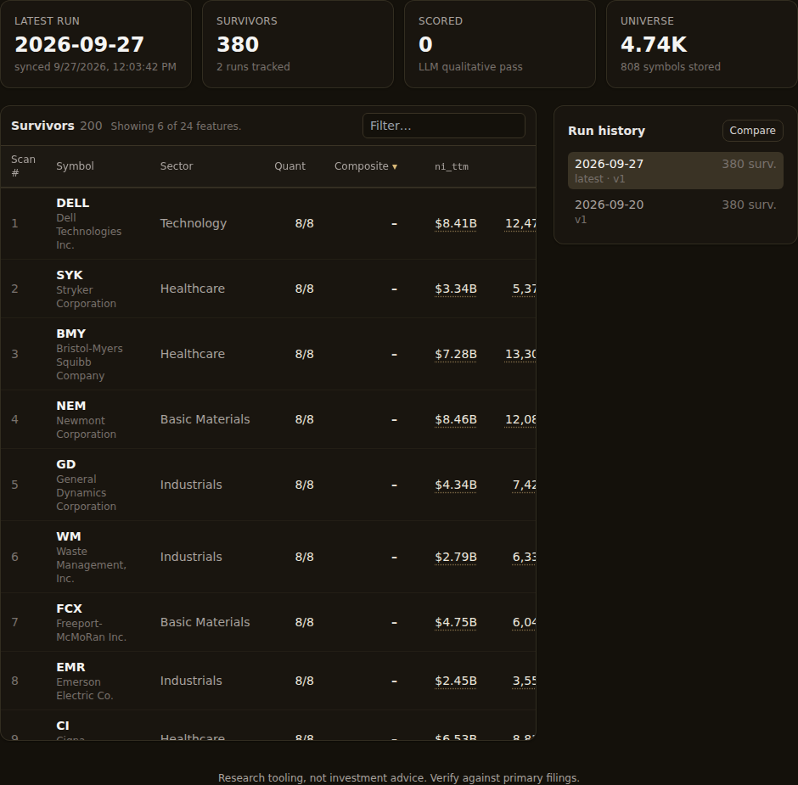Click the NEM ni_ttm value $8.46B
798x785 pixels.
click(456, 420)
